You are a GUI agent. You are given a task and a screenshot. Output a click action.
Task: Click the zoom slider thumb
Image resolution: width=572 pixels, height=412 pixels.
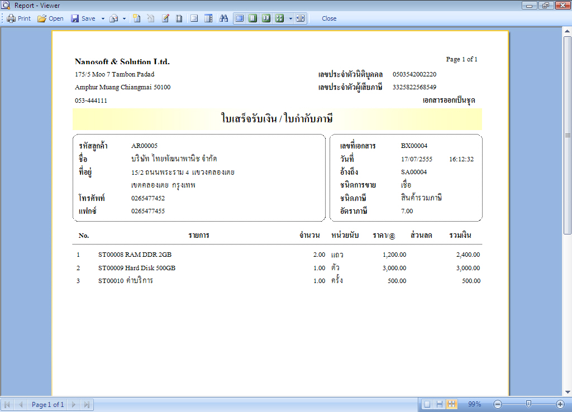pyautogui.click(x=528, y=404)
